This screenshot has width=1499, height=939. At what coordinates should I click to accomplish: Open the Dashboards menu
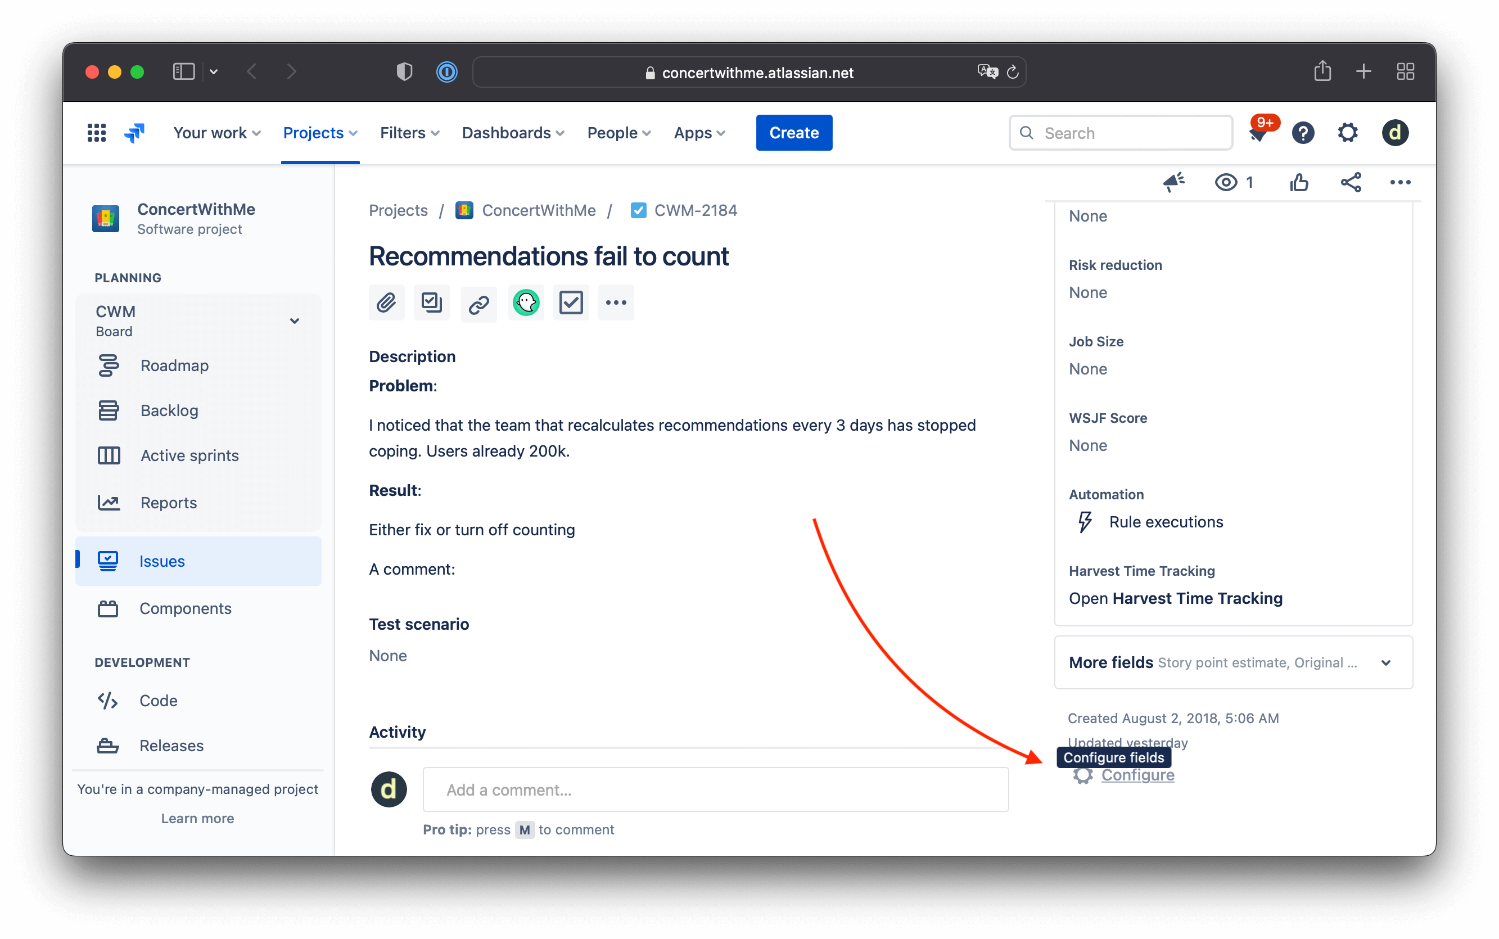pyautogui.click(x=512, y=132)
